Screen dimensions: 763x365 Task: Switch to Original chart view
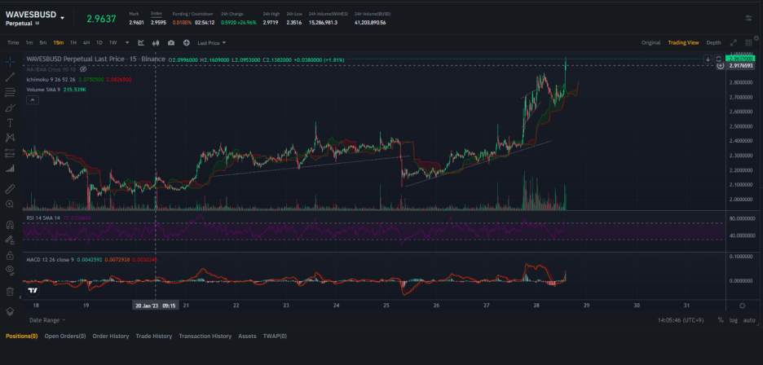coord(651,43)
